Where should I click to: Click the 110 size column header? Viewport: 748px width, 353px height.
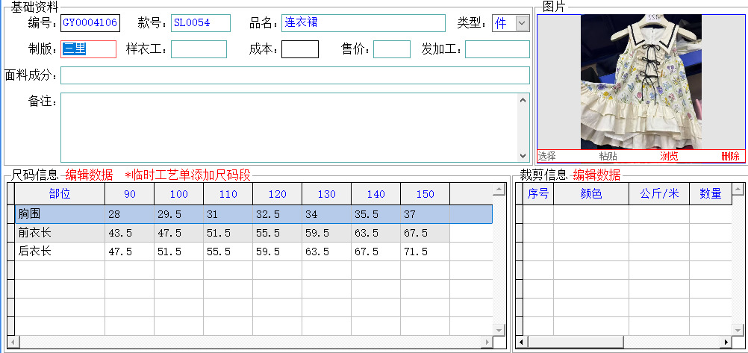[x=228, y=194]
